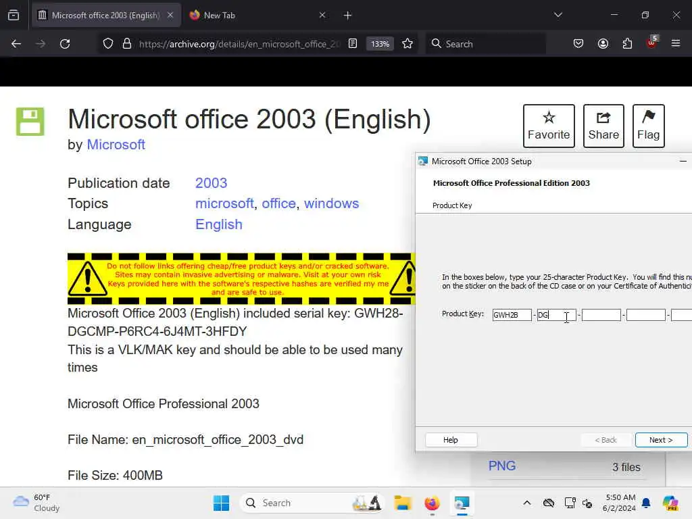The height and width of the screenshot is (519, 692).
Task: Open the Windows Start menu
Action: [x=221, y=503]
